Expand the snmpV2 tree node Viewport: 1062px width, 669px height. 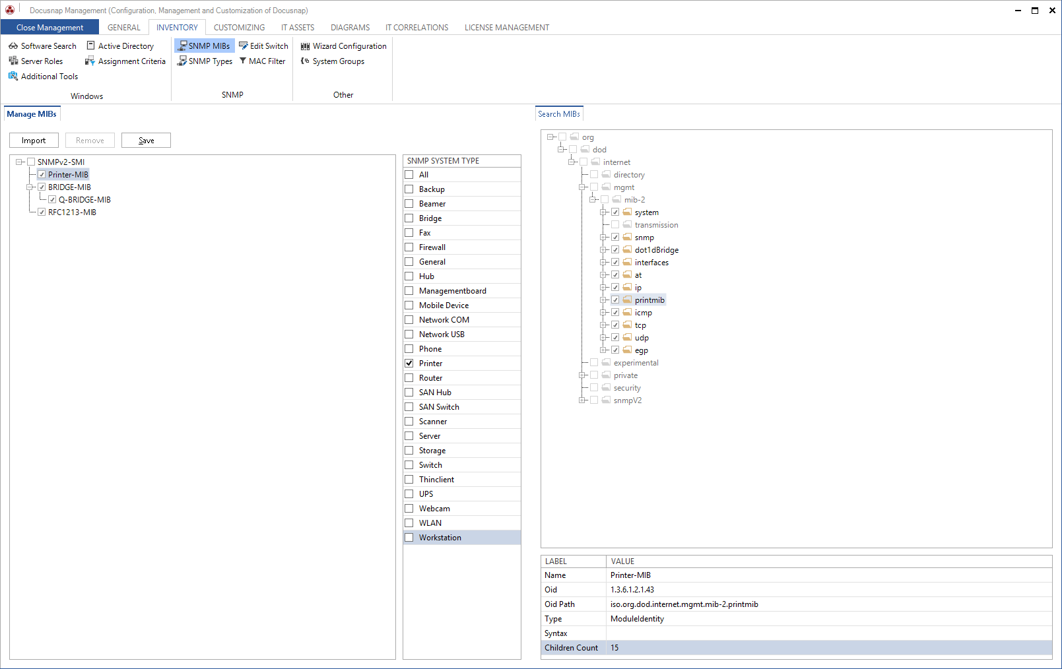(x=582, y=400)
